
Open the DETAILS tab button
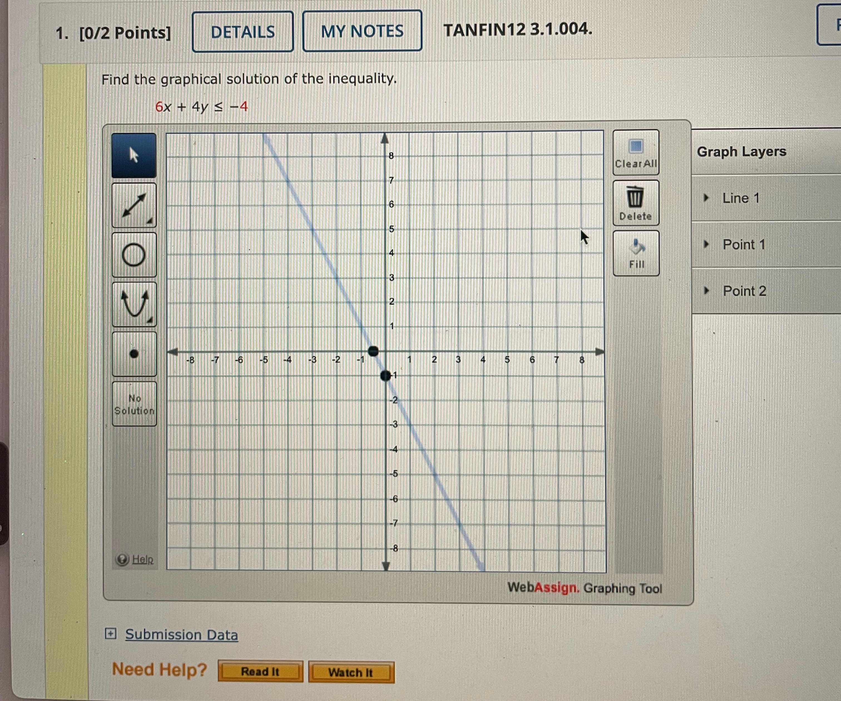pyautogui.click(x=243, y=32)
